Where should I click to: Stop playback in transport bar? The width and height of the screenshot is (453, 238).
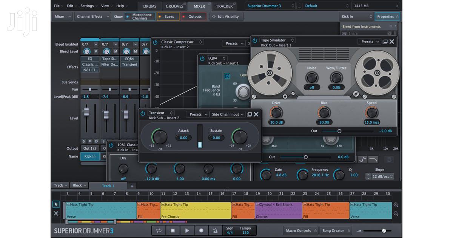[x=173, y=230]
